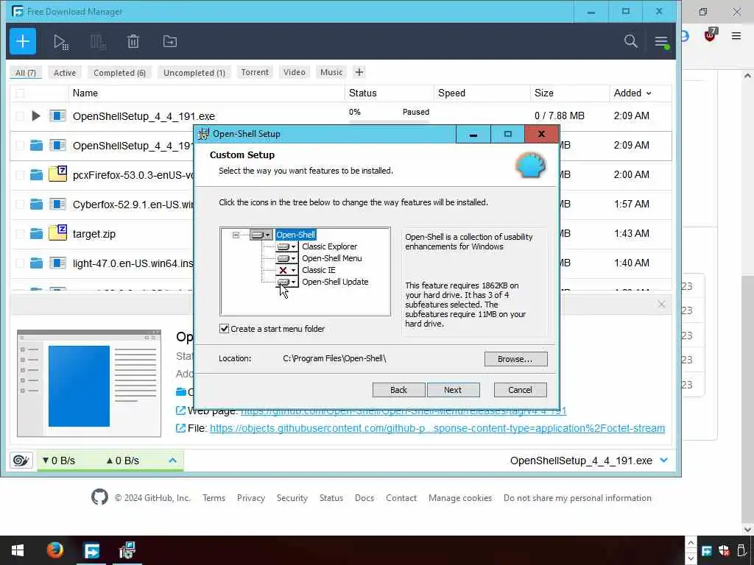The height and width of the screenshot is (565, 754).
Task: Open the githubusercontent File link
Action: click(x=437, y=428)
